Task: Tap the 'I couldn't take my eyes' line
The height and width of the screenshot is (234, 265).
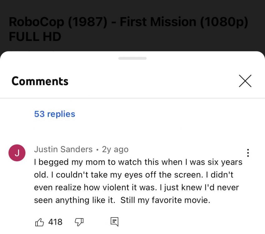Action: point(133,175)
